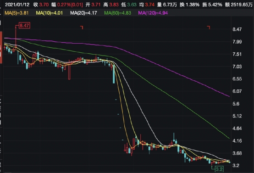Click the 5.12 label on price axis
Image resolution: width=254 pixels, height=173 pixels.
[237, 116]
